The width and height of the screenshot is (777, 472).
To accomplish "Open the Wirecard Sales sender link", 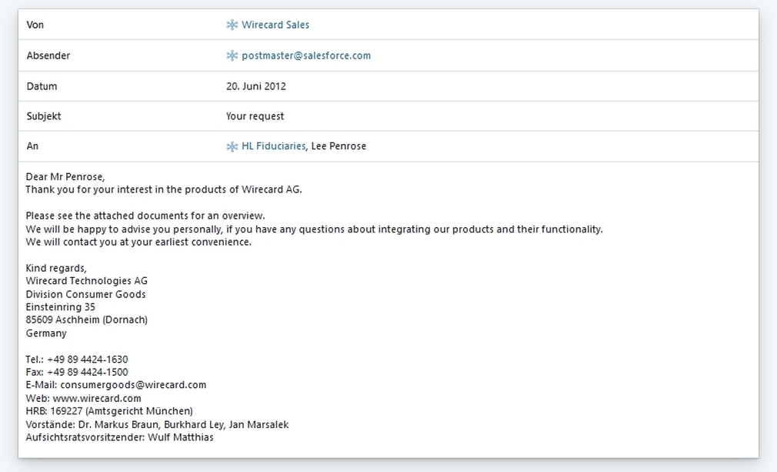I will tap(275, 25).
